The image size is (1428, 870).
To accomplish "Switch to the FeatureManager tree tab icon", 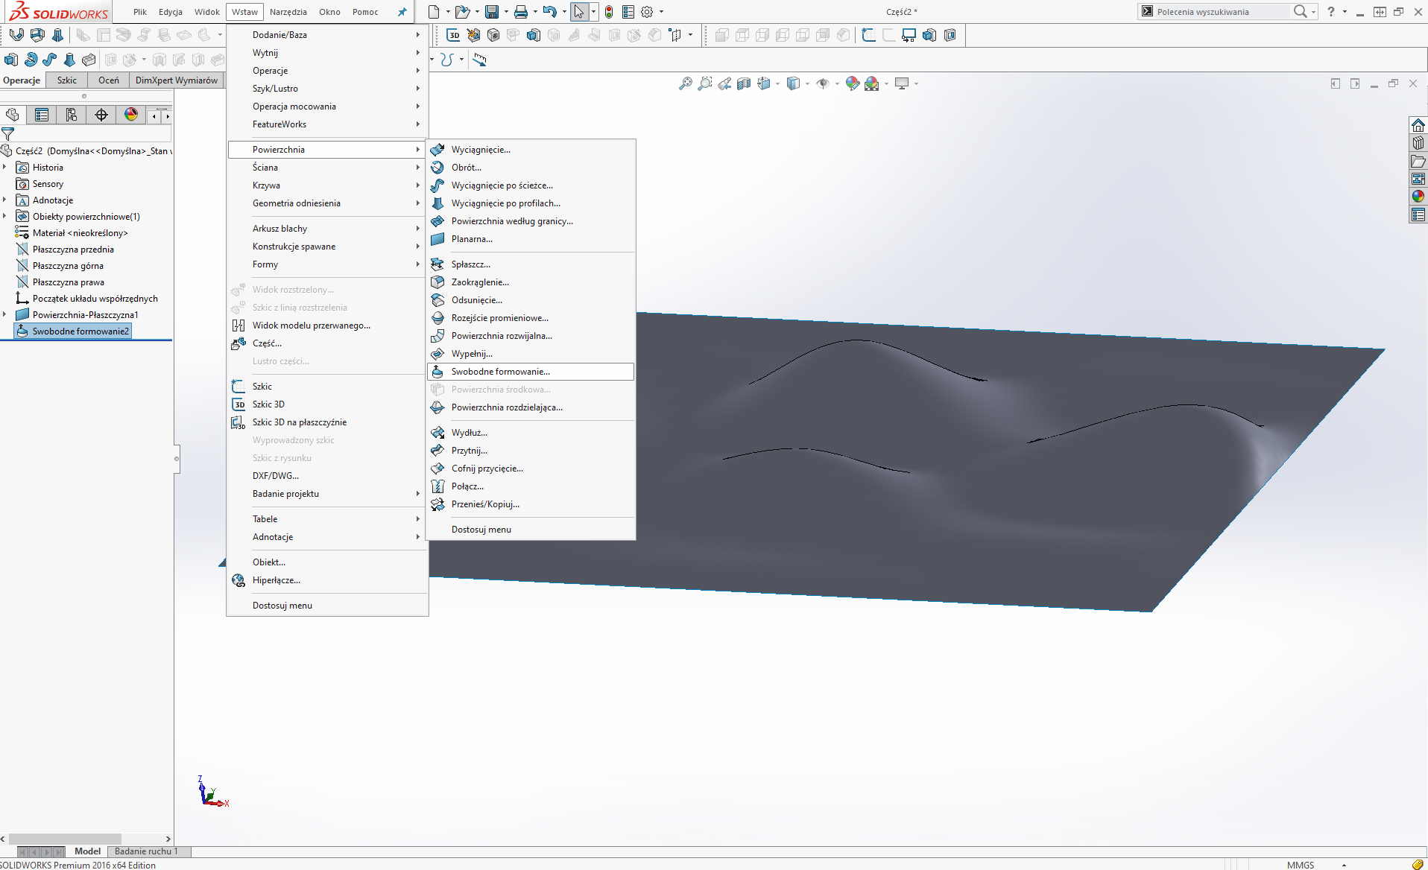I will coord(12,115).
